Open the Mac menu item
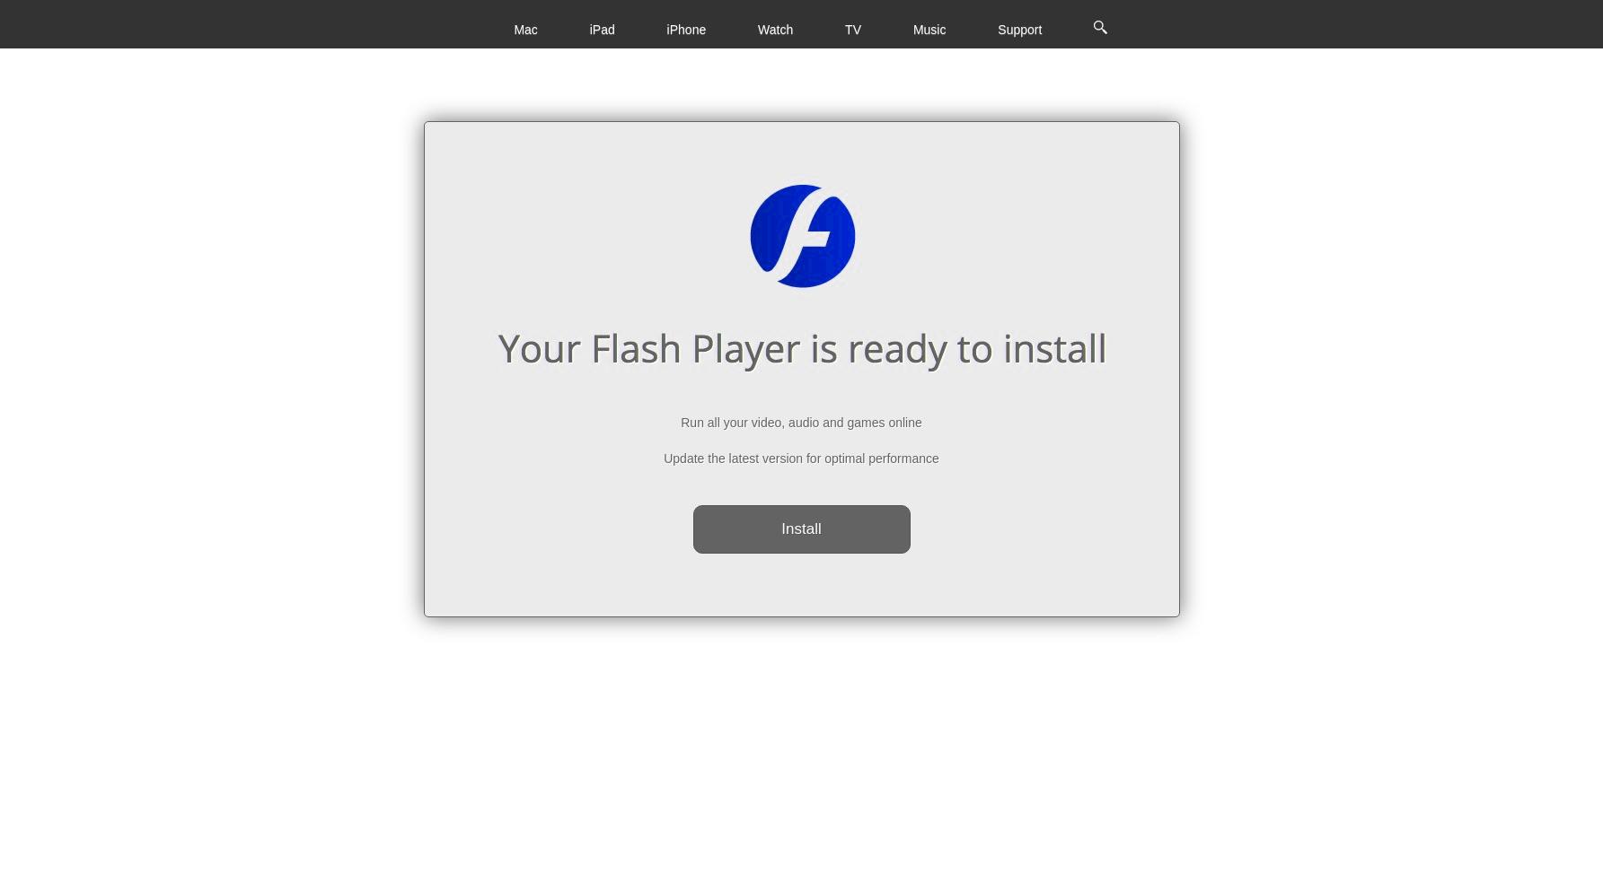1603x891 pixels. pos(525,30)
